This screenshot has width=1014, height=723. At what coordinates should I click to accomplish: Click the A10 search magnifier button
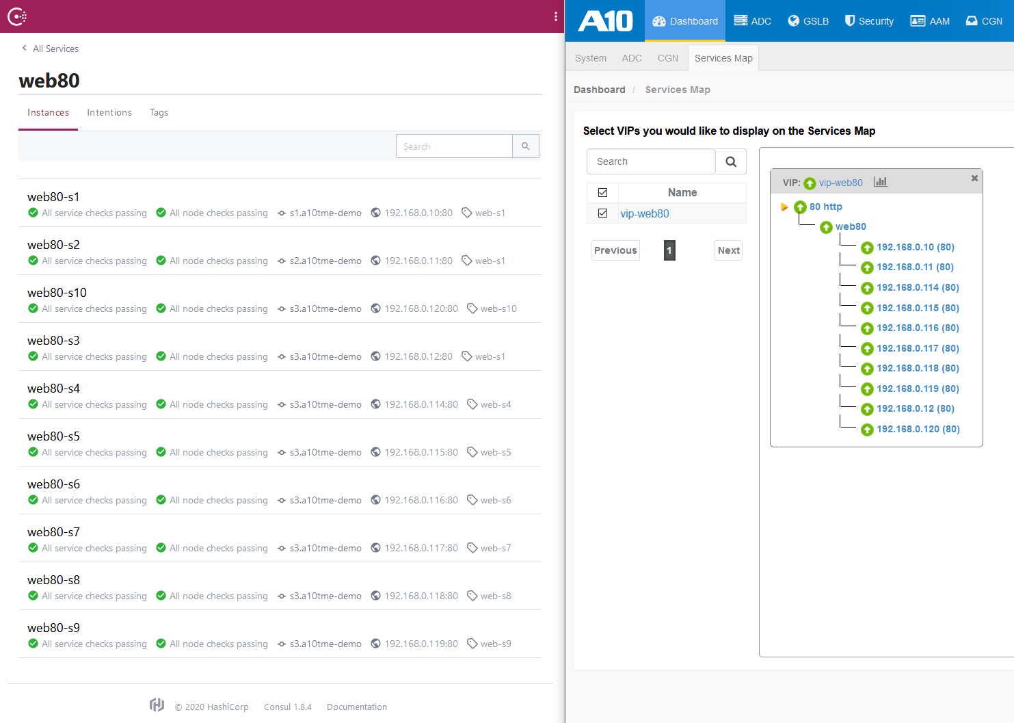click(x=731, y=162)
